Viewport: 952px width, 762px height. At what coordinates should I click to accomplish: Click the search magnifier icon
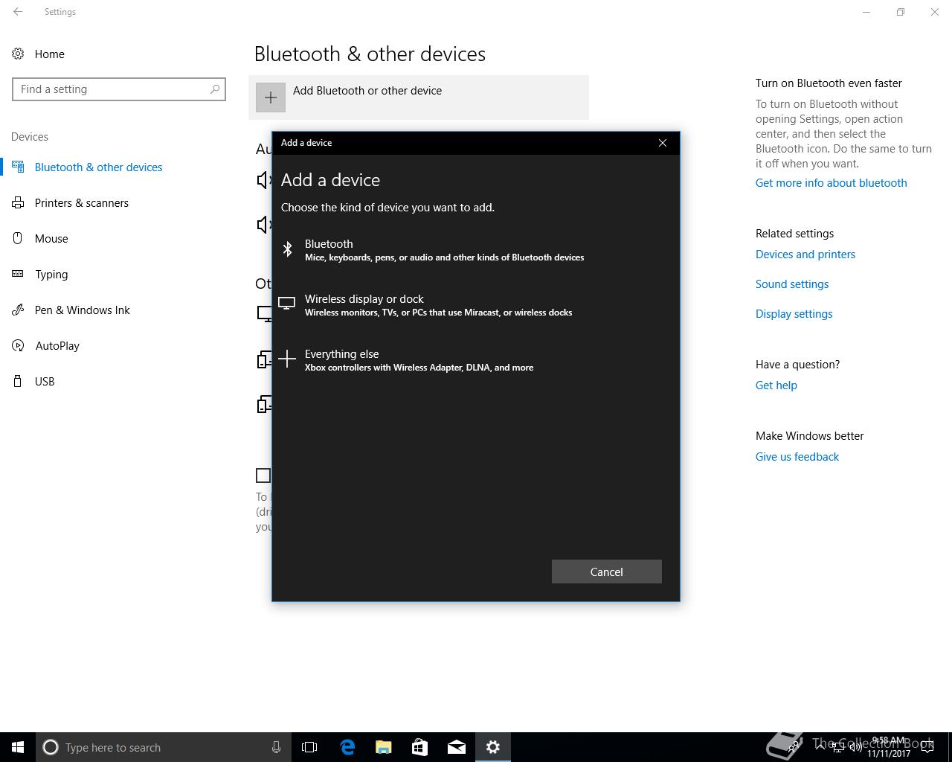215,89
